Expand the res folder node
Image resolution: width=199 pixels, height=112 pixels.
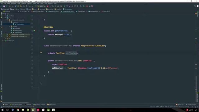pos(5,39)
